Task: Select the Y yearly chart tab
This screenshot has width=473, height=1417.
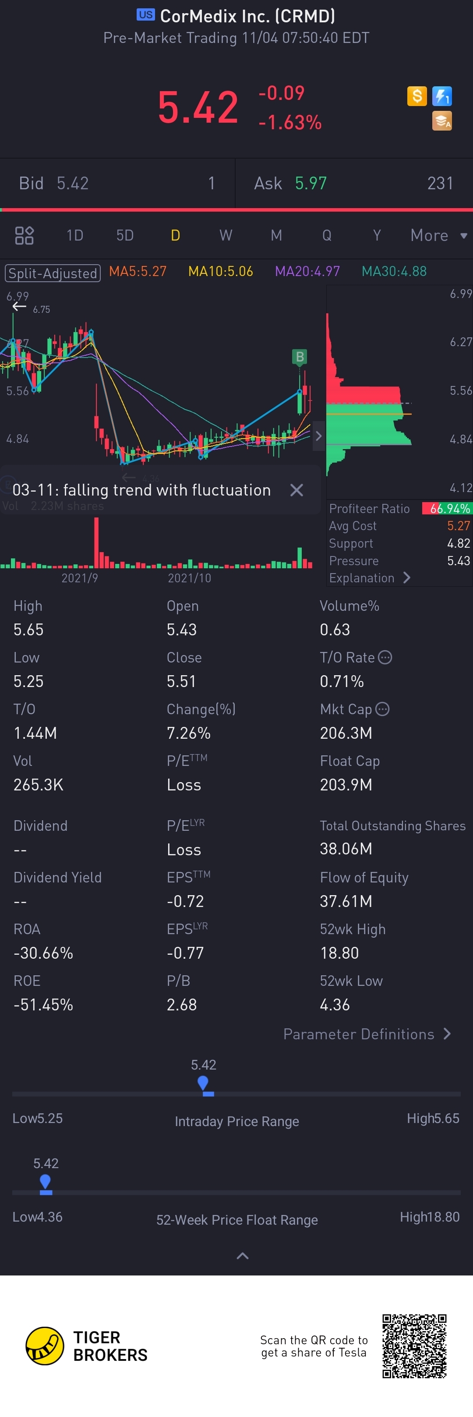Action: pyautogui.click(x=377, y=235)
